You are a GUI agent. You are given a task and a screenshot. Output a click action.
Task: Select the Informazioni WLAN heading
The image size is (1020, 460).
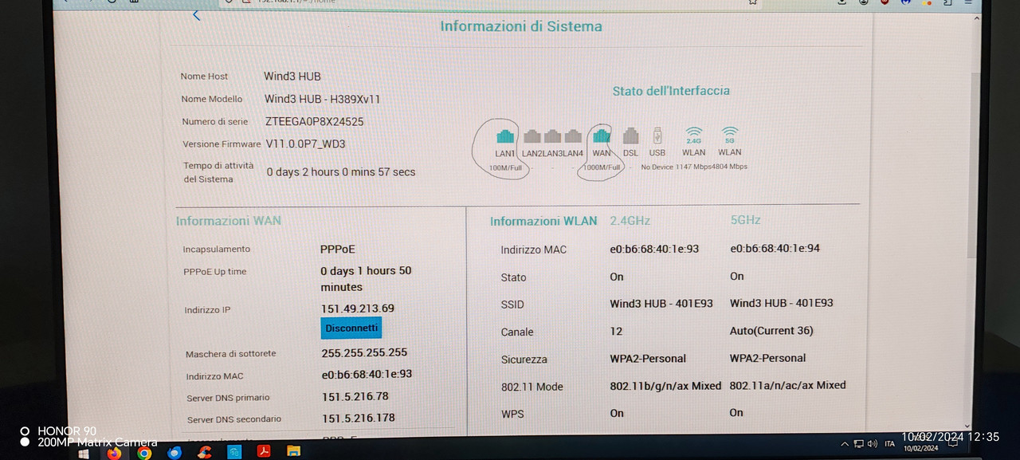[x=543, y=221]
